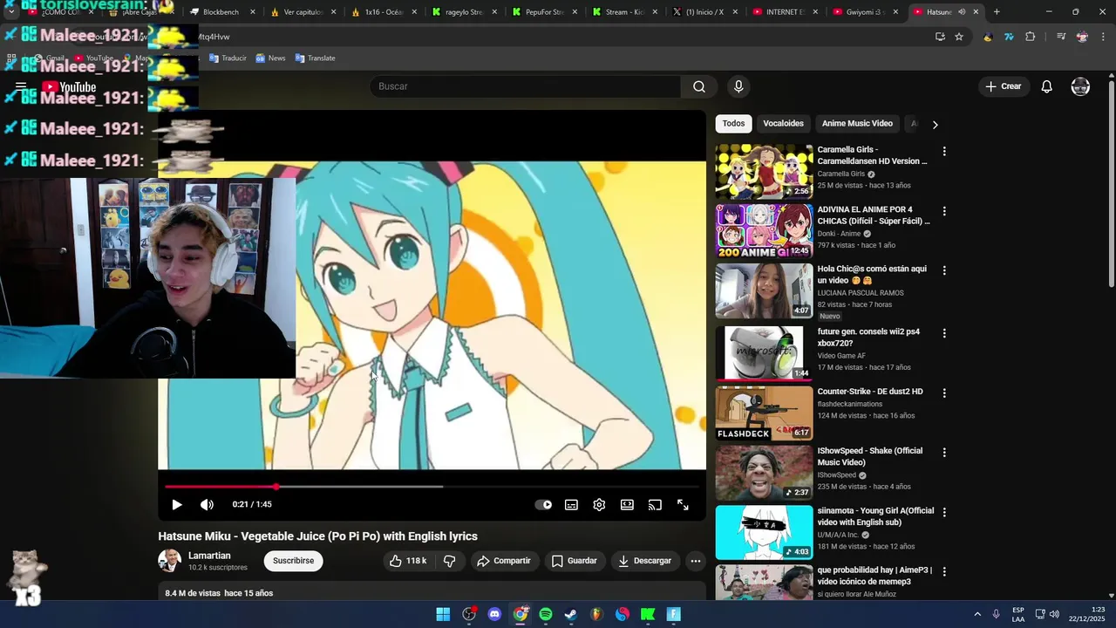Open the News bookmark
The width and height of the screenshot is (1116, 628).
pos(270,58)
